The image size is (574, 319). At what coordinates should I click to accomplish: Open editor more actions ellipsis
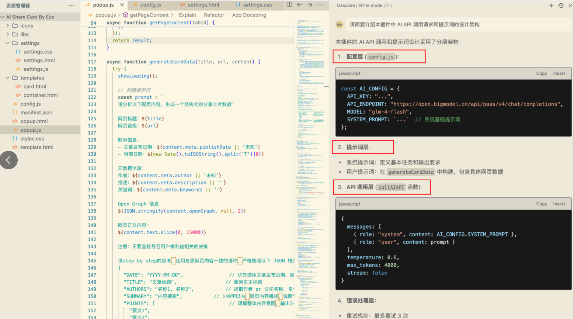320,5
